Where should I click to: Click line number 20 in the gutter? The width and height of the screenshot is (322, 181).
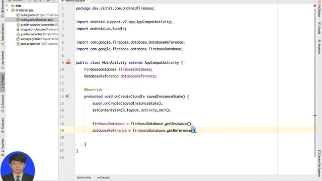point(62,137)
